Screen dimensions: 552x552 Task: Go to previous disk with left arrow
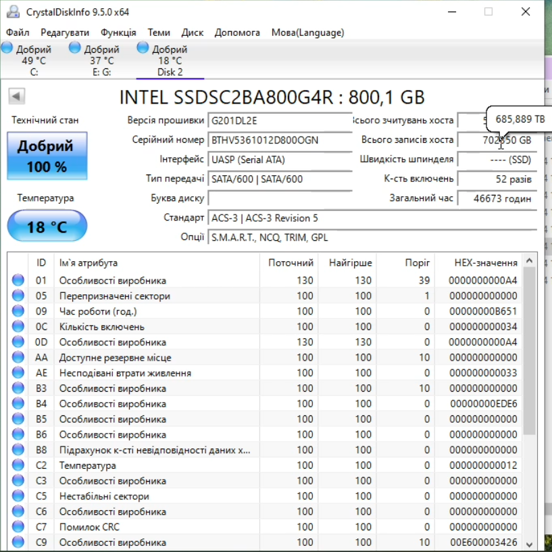[16, 96]
